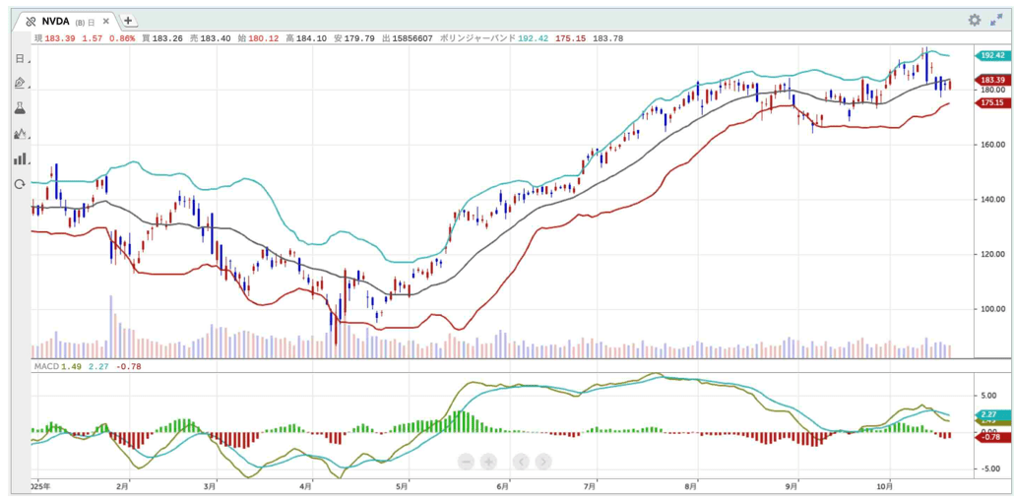Zoom in chart with the plus button
The width and height of the screenshot is (1014, 500).
click(488, 462)
